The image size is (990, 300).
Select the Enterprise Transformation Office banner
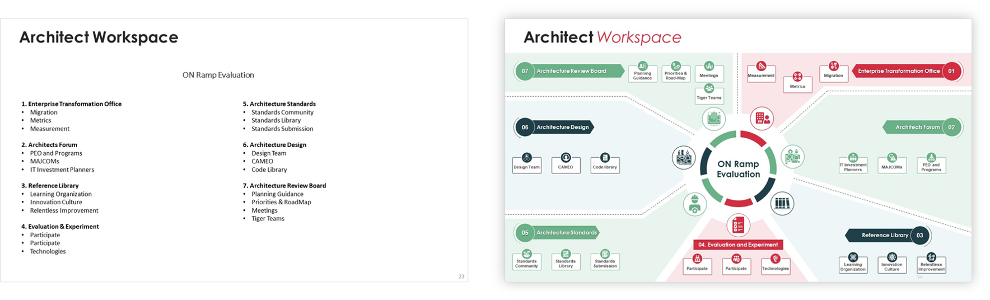(898, 71)
